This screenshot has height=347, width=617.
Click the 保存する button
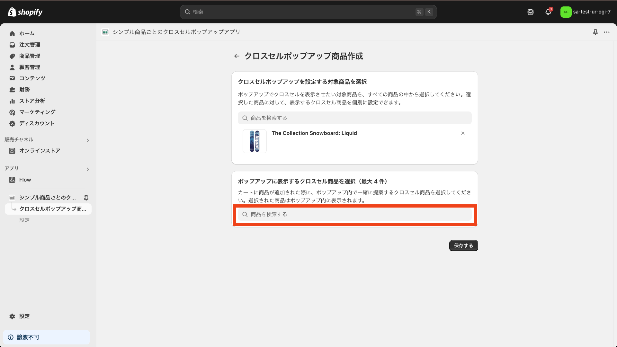[x=463, y=245]
